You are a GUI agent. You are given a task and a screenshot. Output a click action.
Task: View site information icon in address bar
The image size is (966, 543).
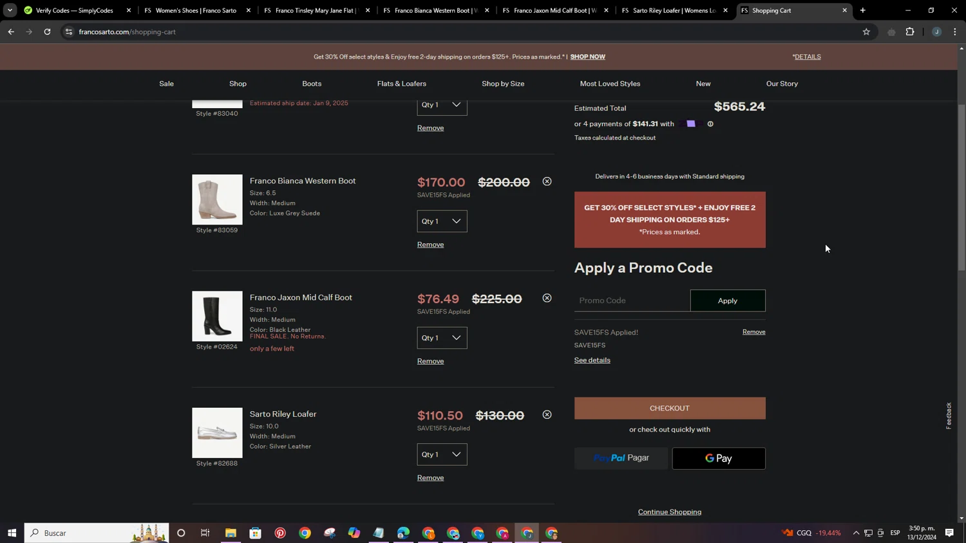pos(69,32)
